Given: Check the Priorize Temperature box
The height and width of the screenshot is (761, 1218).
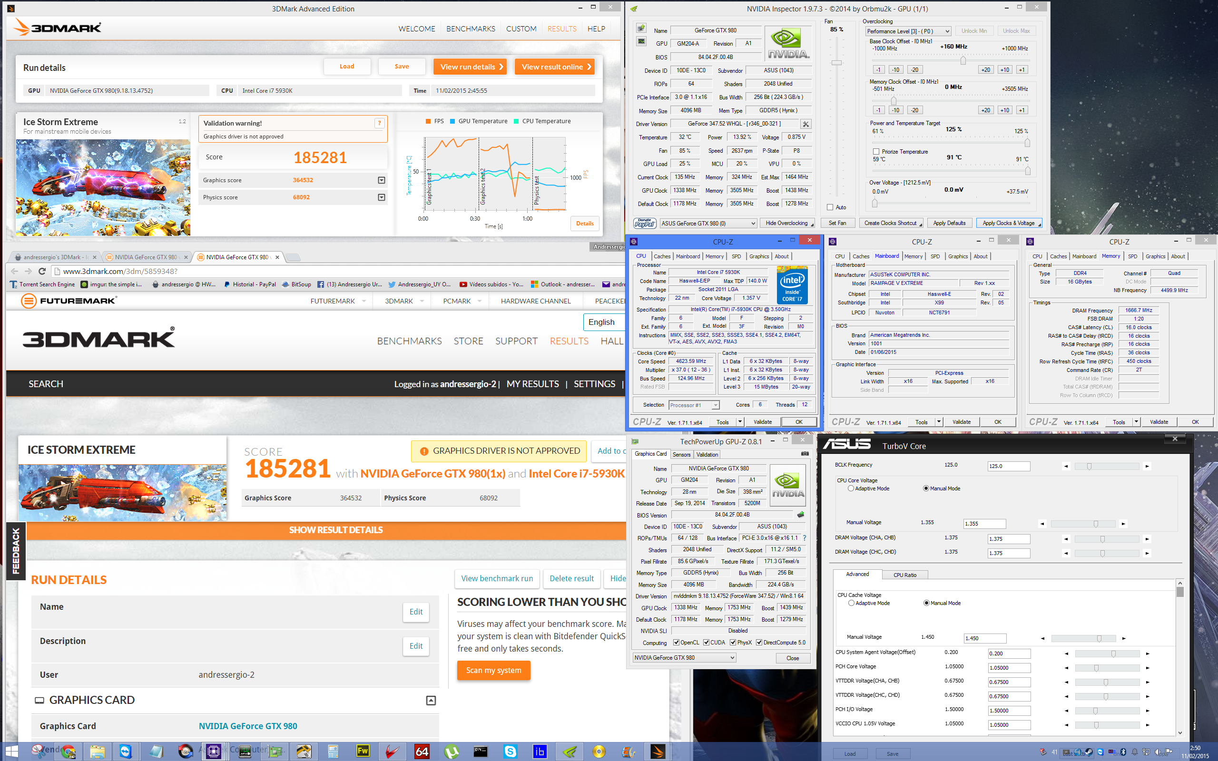Looking at the screenshot, I should click(x=876, y=152).
